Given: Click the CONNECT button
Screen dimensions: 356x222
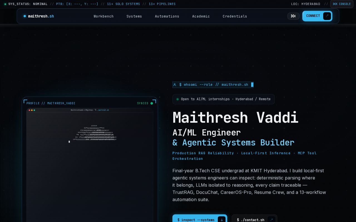Looking at the screenshot, I should 317,16.
